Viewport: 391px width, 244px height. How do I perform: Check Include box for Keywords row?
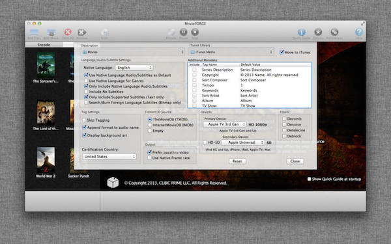pos(194,90)
